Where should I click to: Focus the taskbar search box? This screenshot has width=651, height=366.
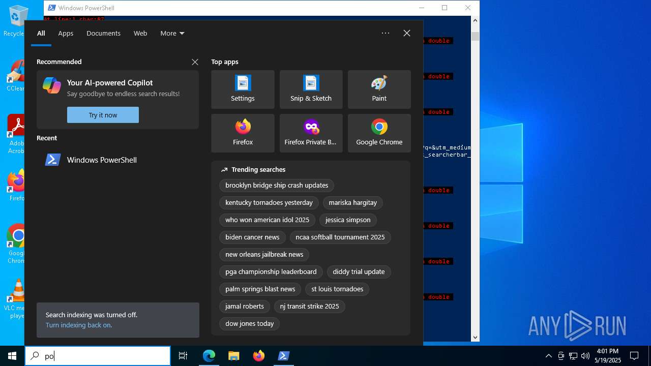point(98,356)
